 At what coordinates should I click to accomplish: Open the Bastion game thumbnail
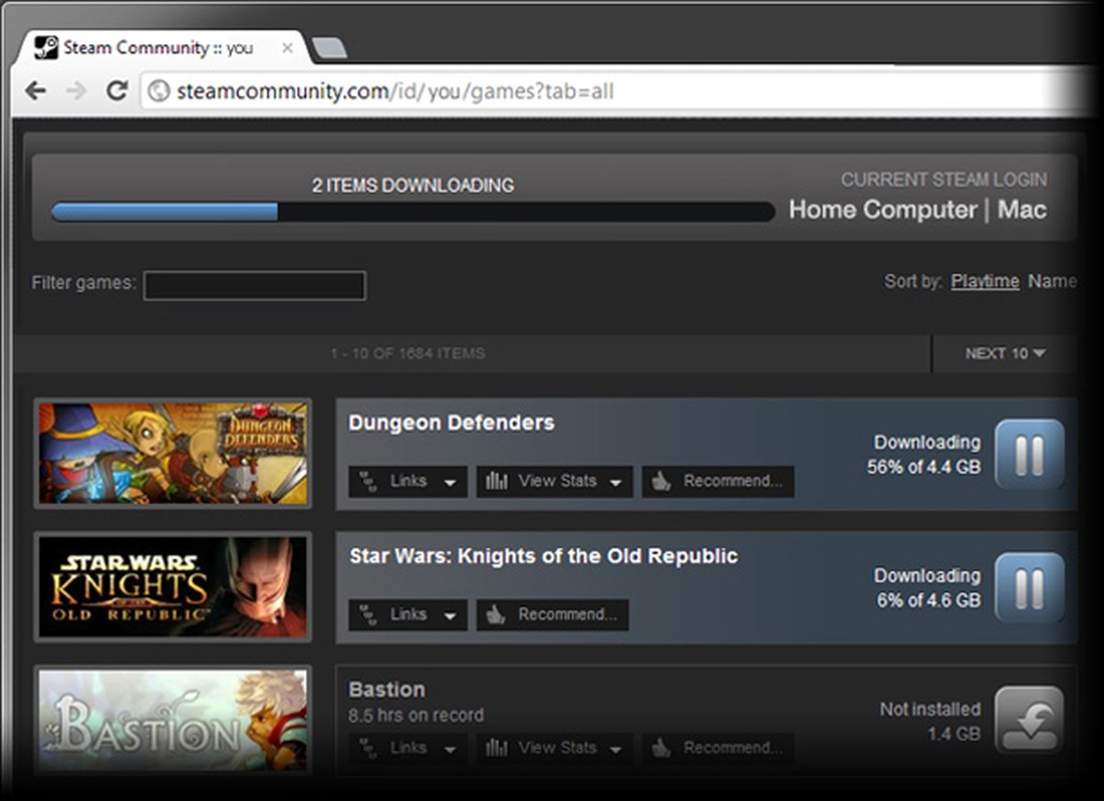[x=173, y=720]
